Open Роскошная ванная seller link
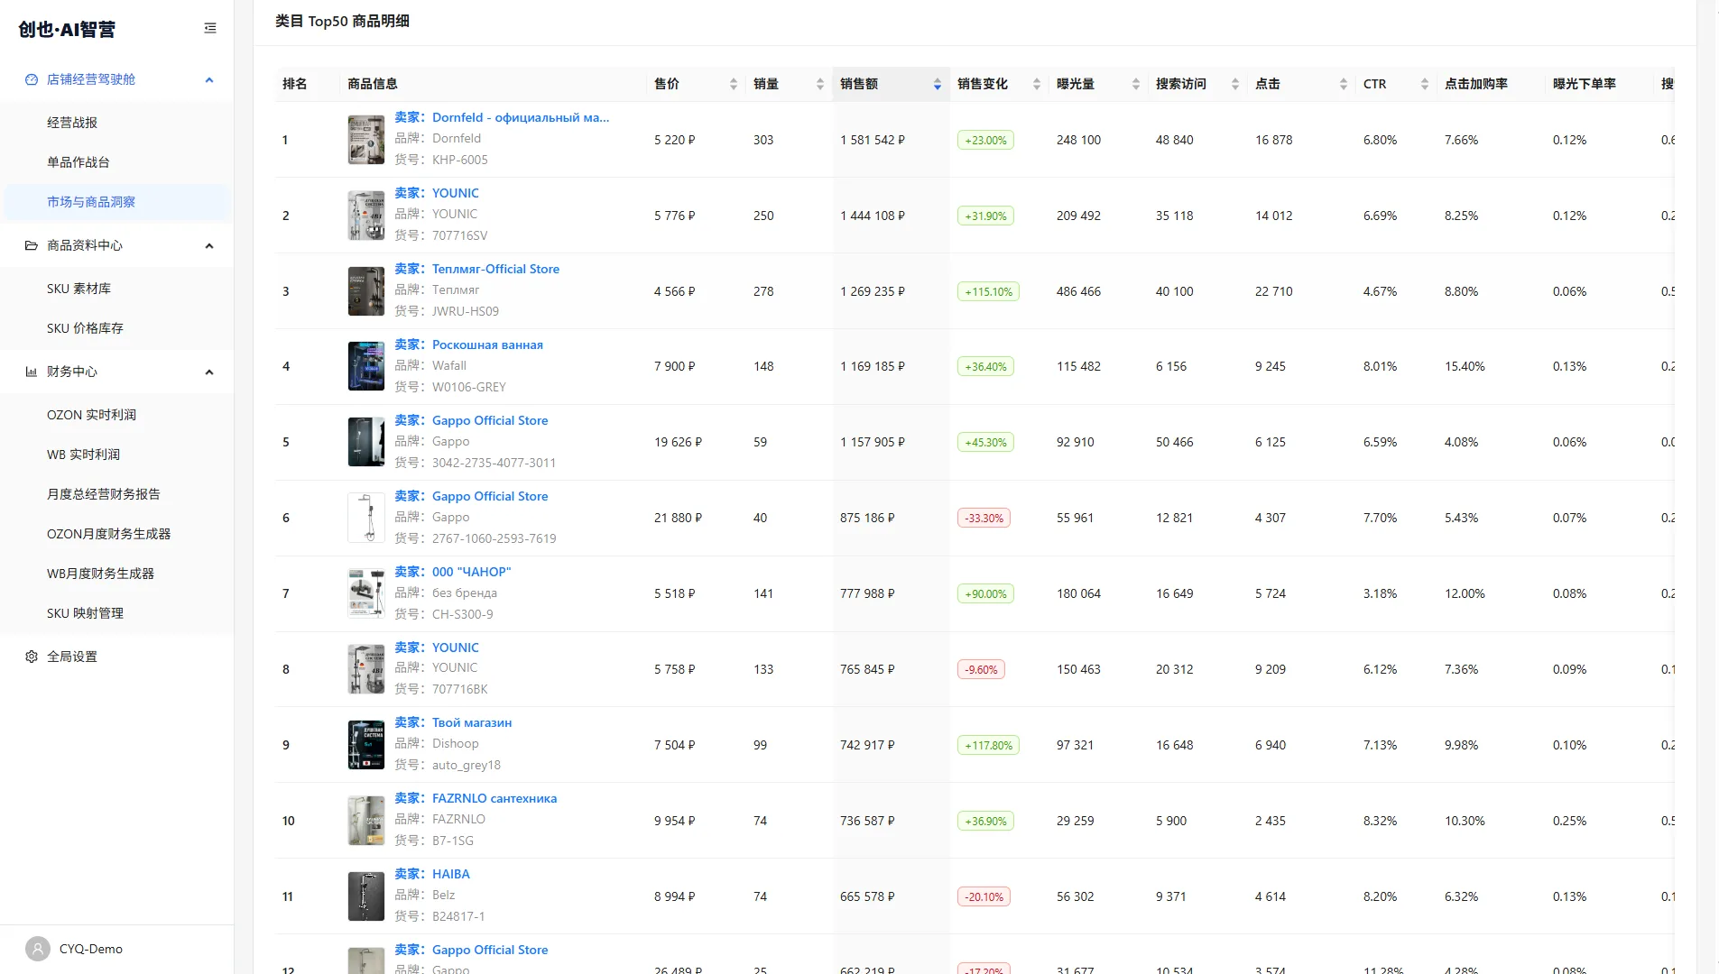Image resolution: width=1719 pixels, height=974 pixels. click(468, 345)
